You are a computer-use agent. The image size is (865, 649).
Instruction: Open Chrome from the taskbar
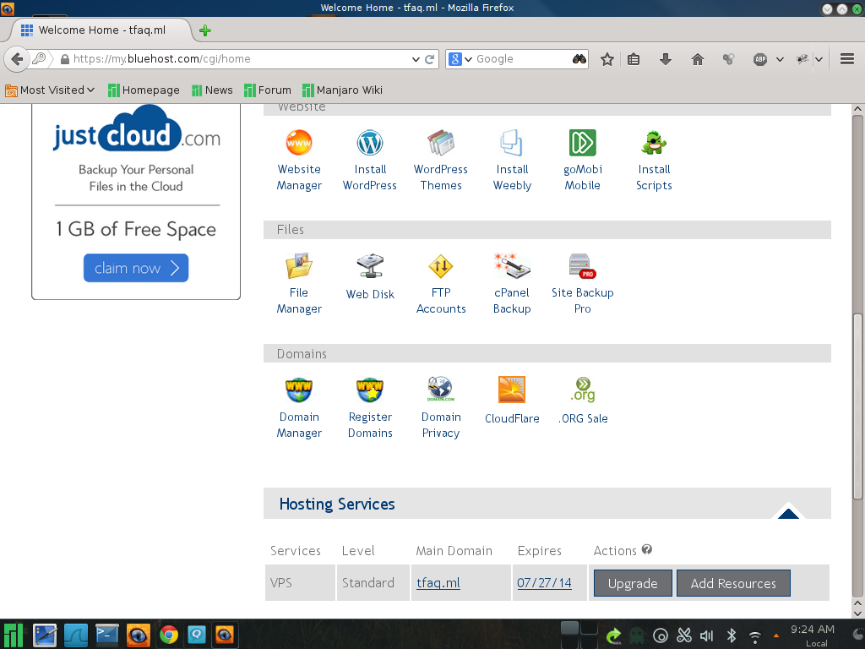tap(169, 635)
